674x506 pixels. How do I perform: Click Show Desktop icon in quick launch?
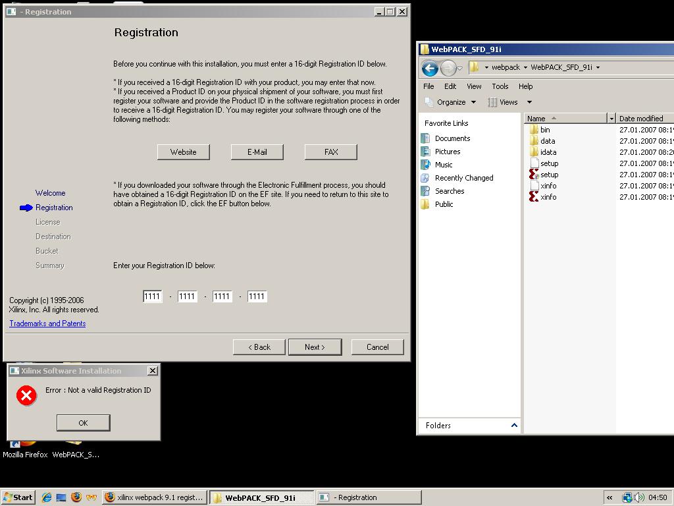(61, 497)
